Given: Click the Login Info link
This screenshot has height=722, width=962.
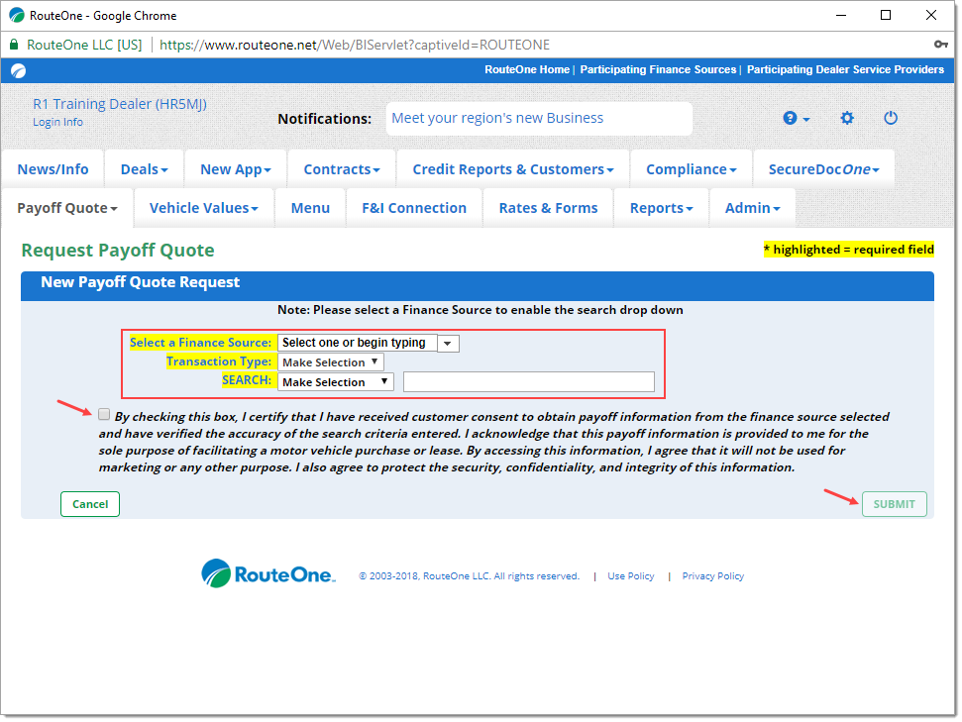Looking at the screenshot, I should point(57,122).
